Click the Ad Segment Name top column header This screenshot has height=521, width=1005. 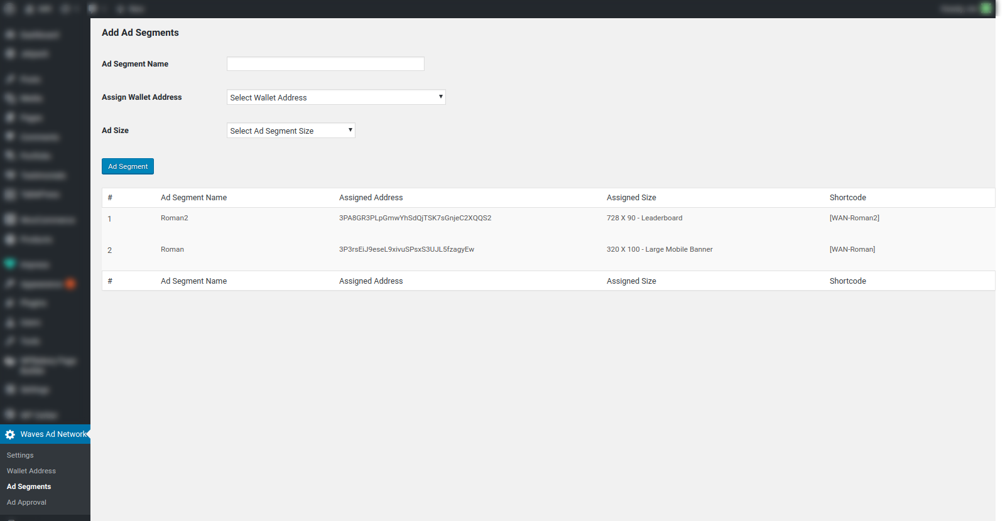(x=193, y=198)
